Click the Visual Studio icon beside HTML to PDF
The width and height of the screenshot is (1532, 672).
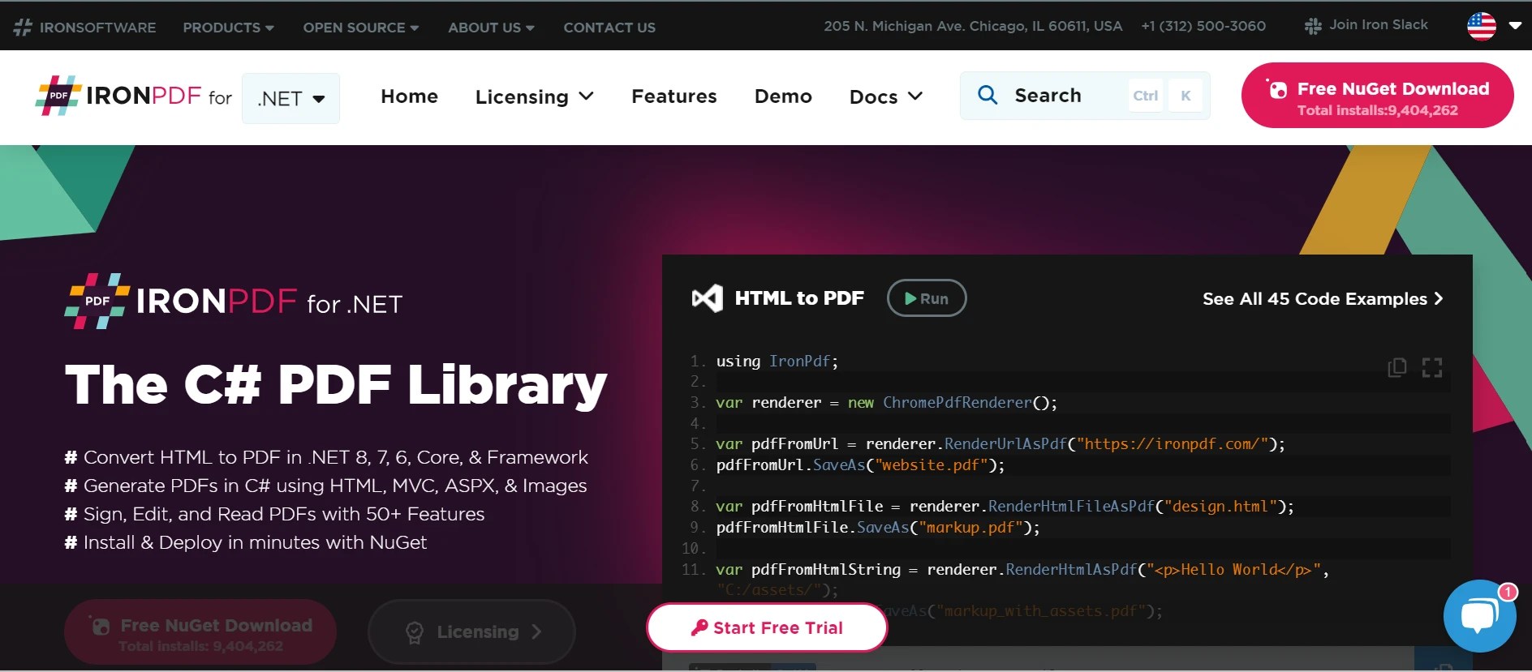tap(707, 298)
